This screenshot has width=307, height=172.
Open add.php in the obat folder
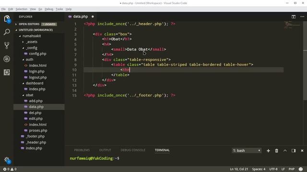click(x=36, y=101)
